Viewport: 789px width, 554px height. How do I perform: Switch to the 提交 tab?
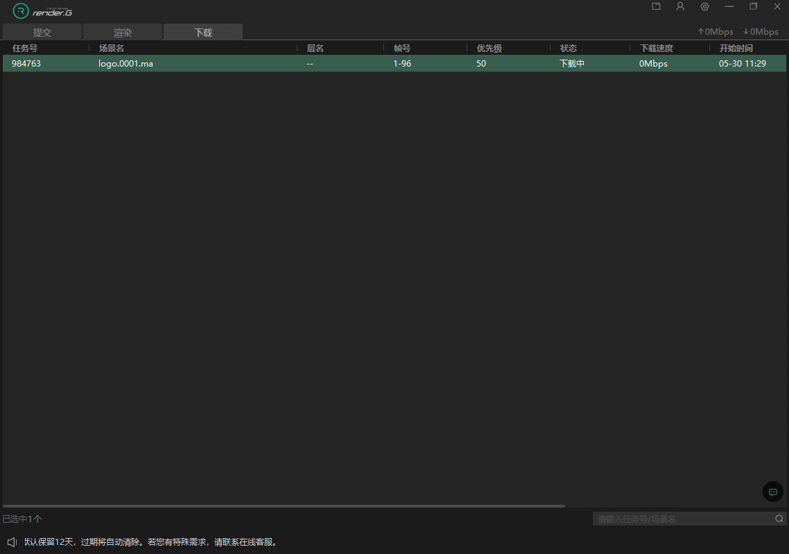(42, 33)
